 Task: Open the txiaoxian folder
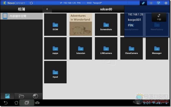point(81,48)
